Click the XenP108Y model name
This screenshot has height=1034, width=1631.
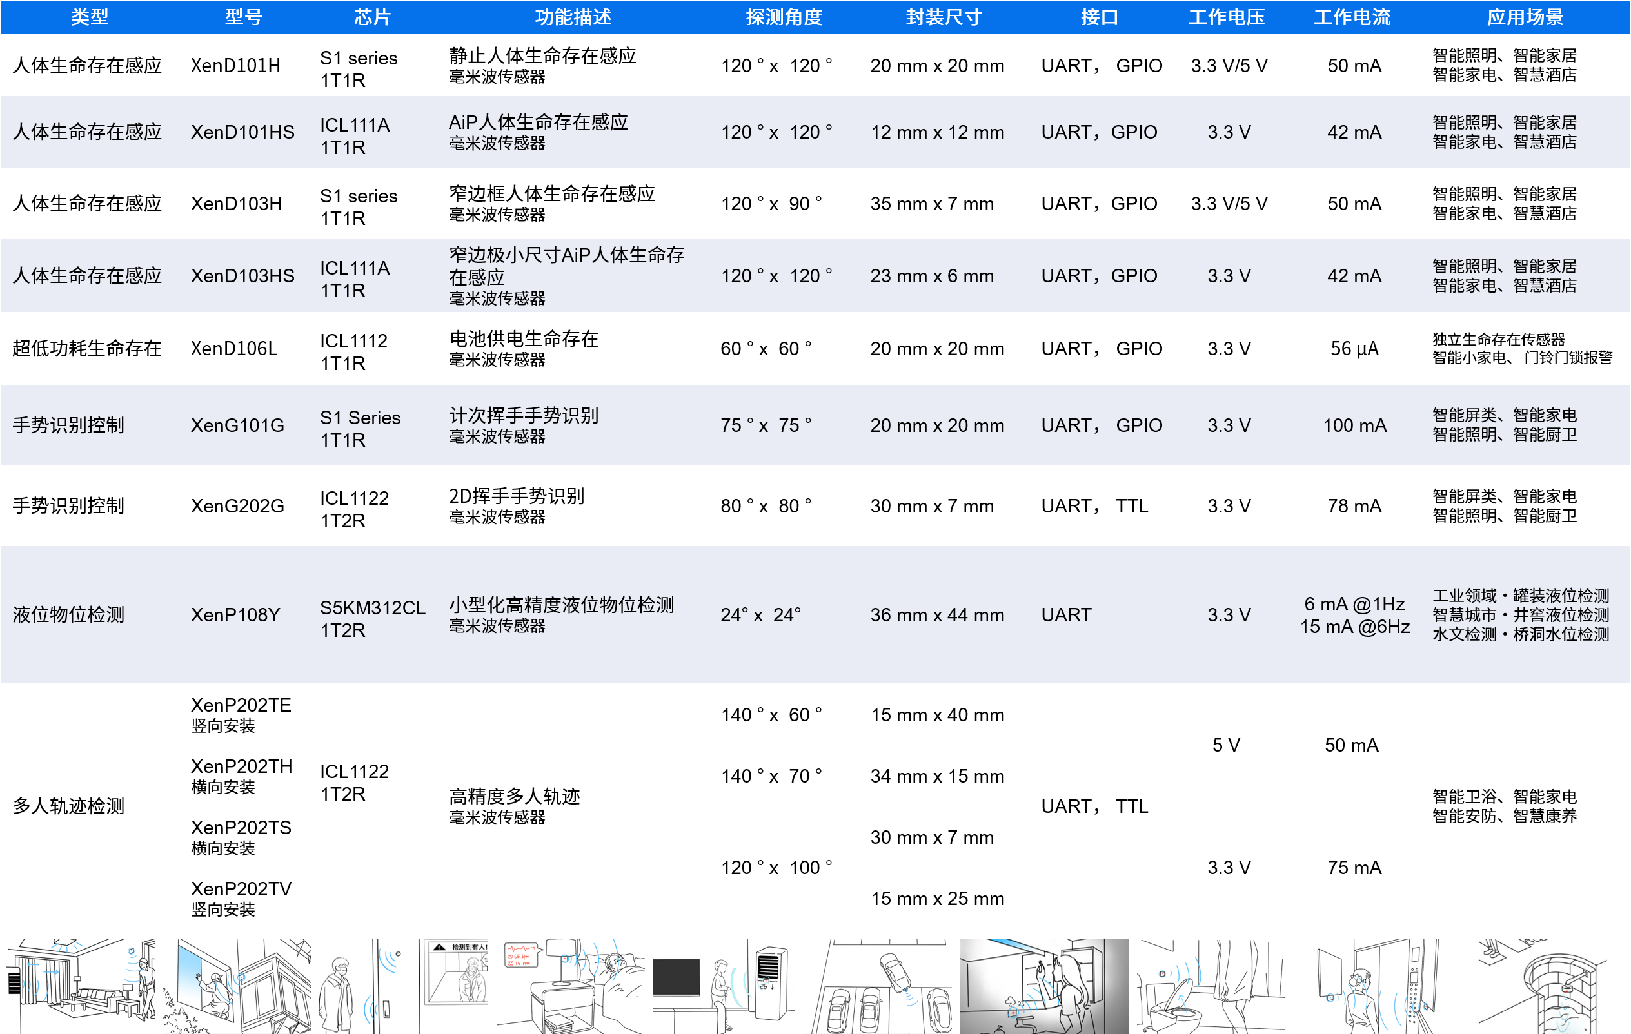coord(235,615)
